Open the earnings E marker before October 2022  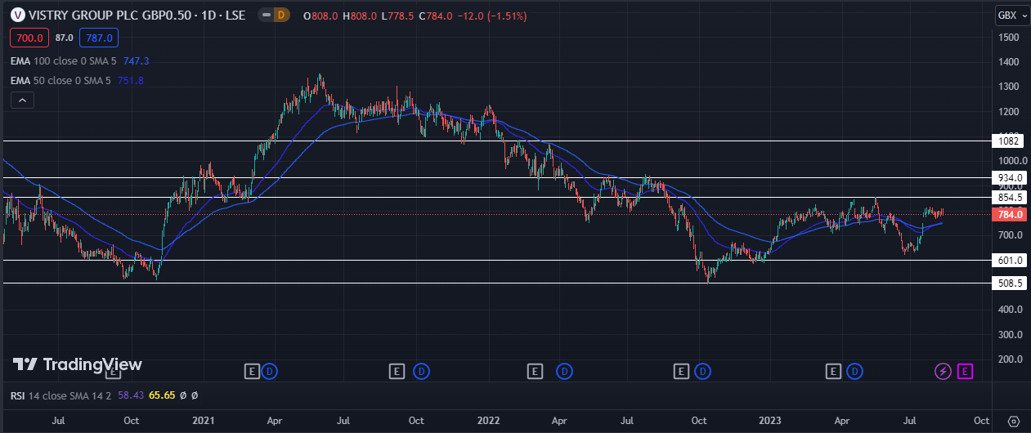tap(681, 372)
